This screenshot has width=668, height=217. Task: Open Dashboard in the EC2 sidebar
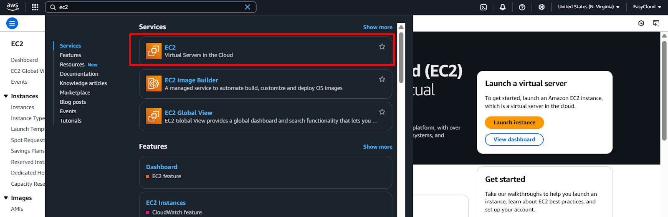(x=24, y=60)
